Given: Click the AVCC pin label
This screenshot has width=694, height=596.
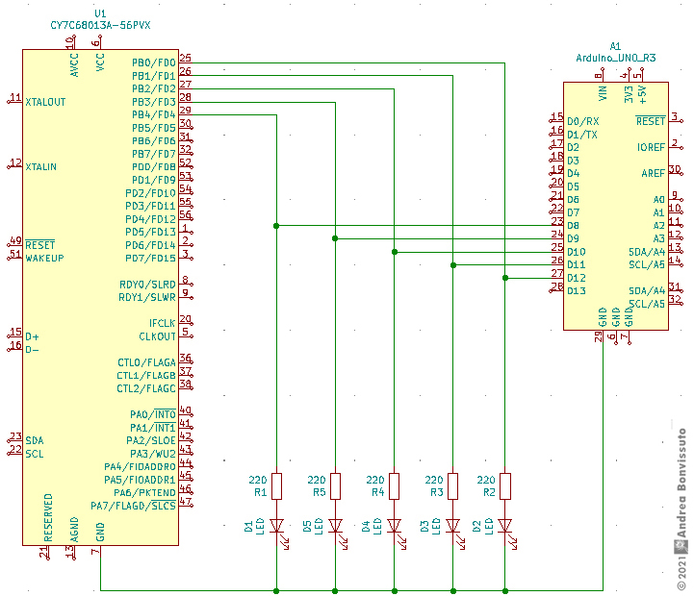Looking at the screenshot, I should coord(74,65).
